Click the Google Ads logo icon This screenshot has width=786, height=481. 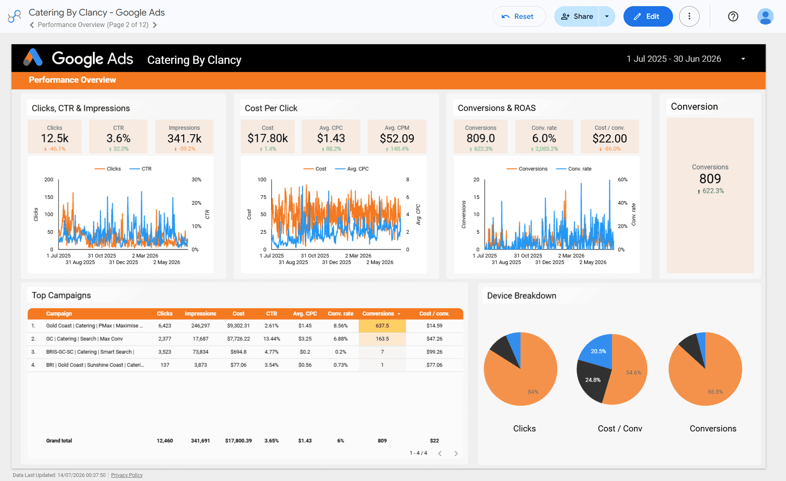tap(33, 58)
